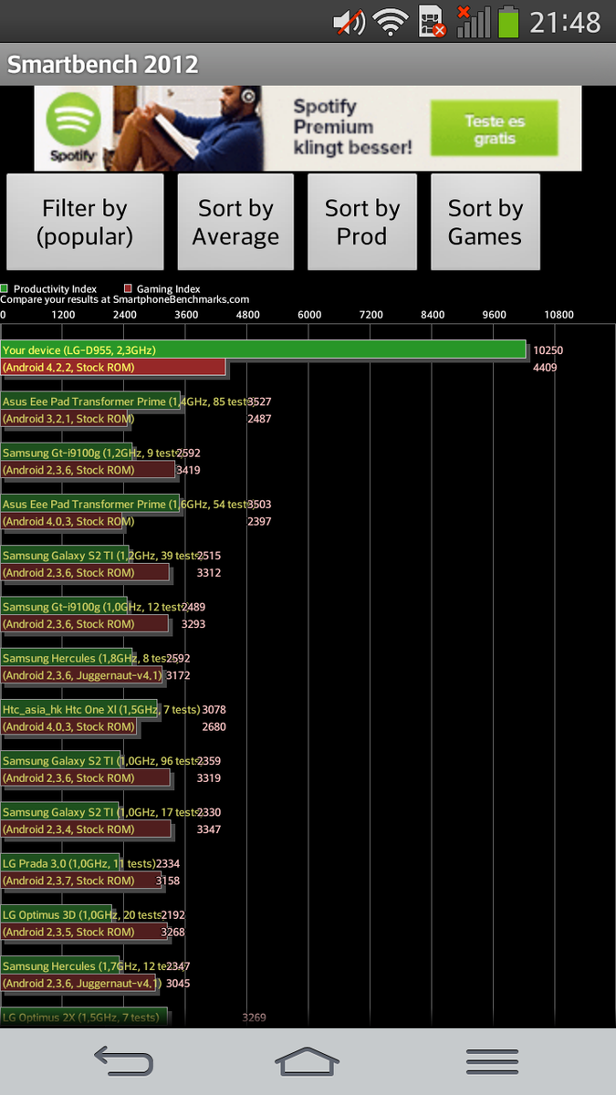Tap the 3347 gaming score value
616x1095 pixels.
[x=209, y=829]
